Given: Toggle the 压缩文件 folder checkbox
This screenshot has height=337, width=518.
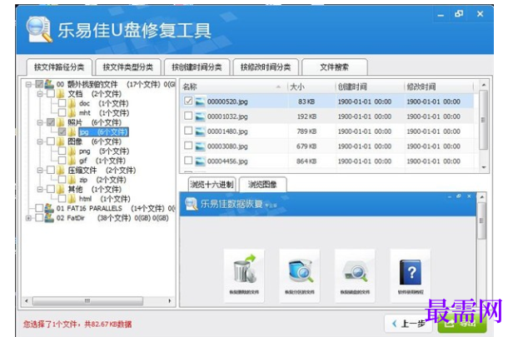Looking at the screenshot, I should [x=51, y=171].
